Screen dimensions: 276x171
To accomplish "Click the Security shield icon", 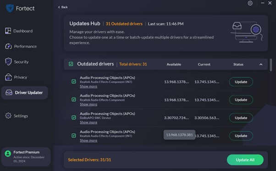I will tap(8, 62).
